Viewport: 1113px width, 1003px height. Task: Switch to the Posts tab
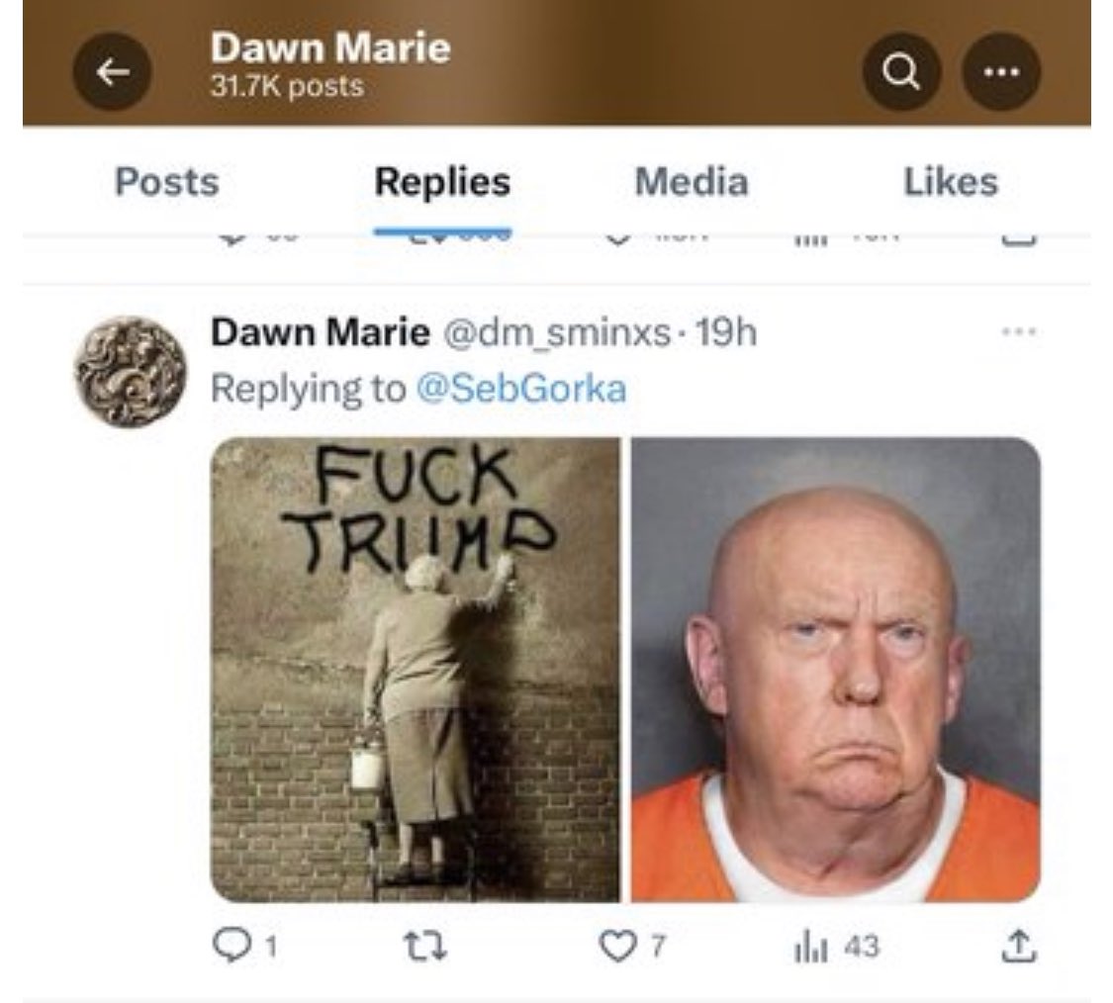pos(167,182)
